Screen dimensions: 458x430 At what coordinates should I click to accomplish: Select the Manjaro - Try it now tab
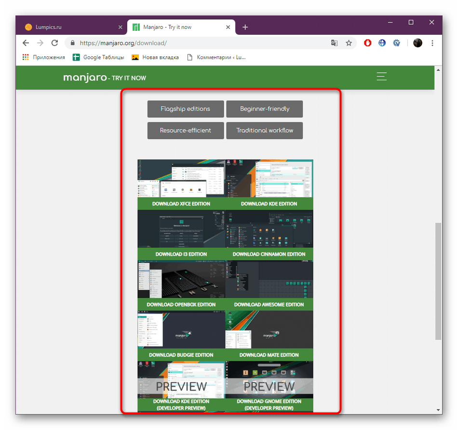[x=181, y=27]
